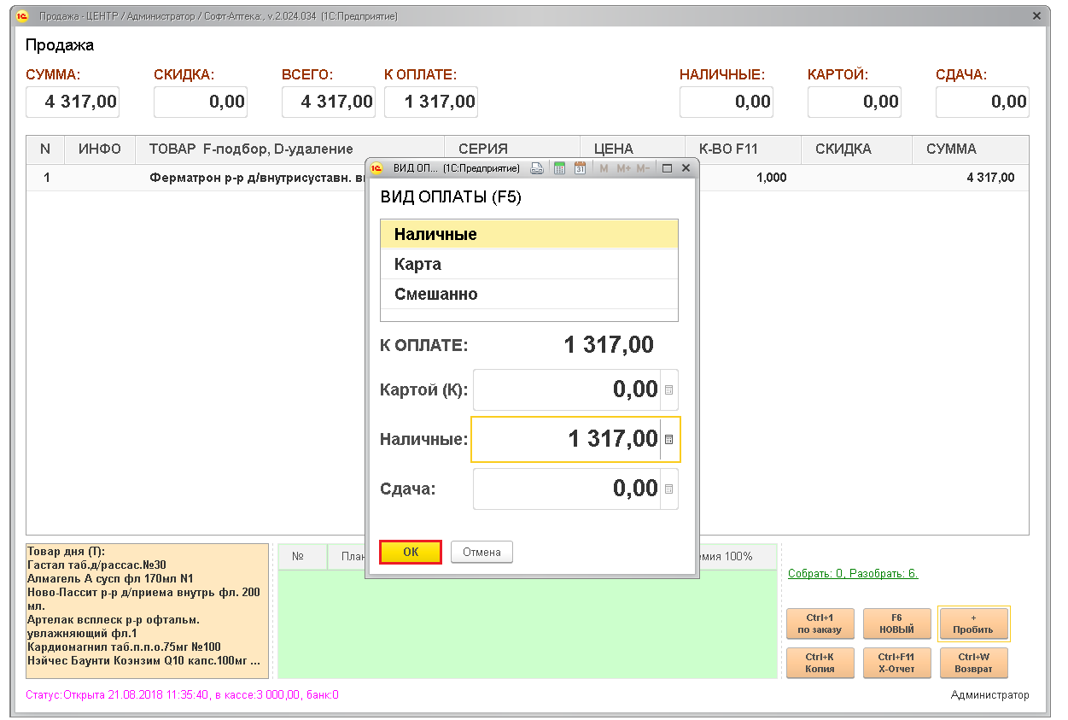Click the M- memory subtract button

(x=644, y=168)
